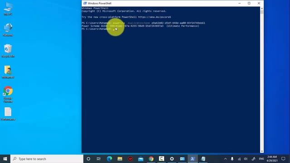Open Settings gear on the taskbar
Image resolution: width=290 pixels, height=163 pixels.
coord(172,159)
